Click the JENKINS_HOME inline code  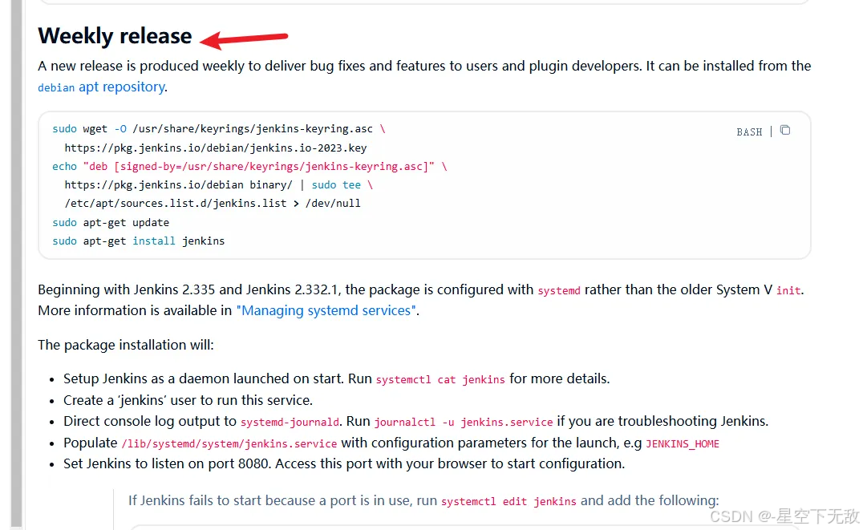(683, 443)
